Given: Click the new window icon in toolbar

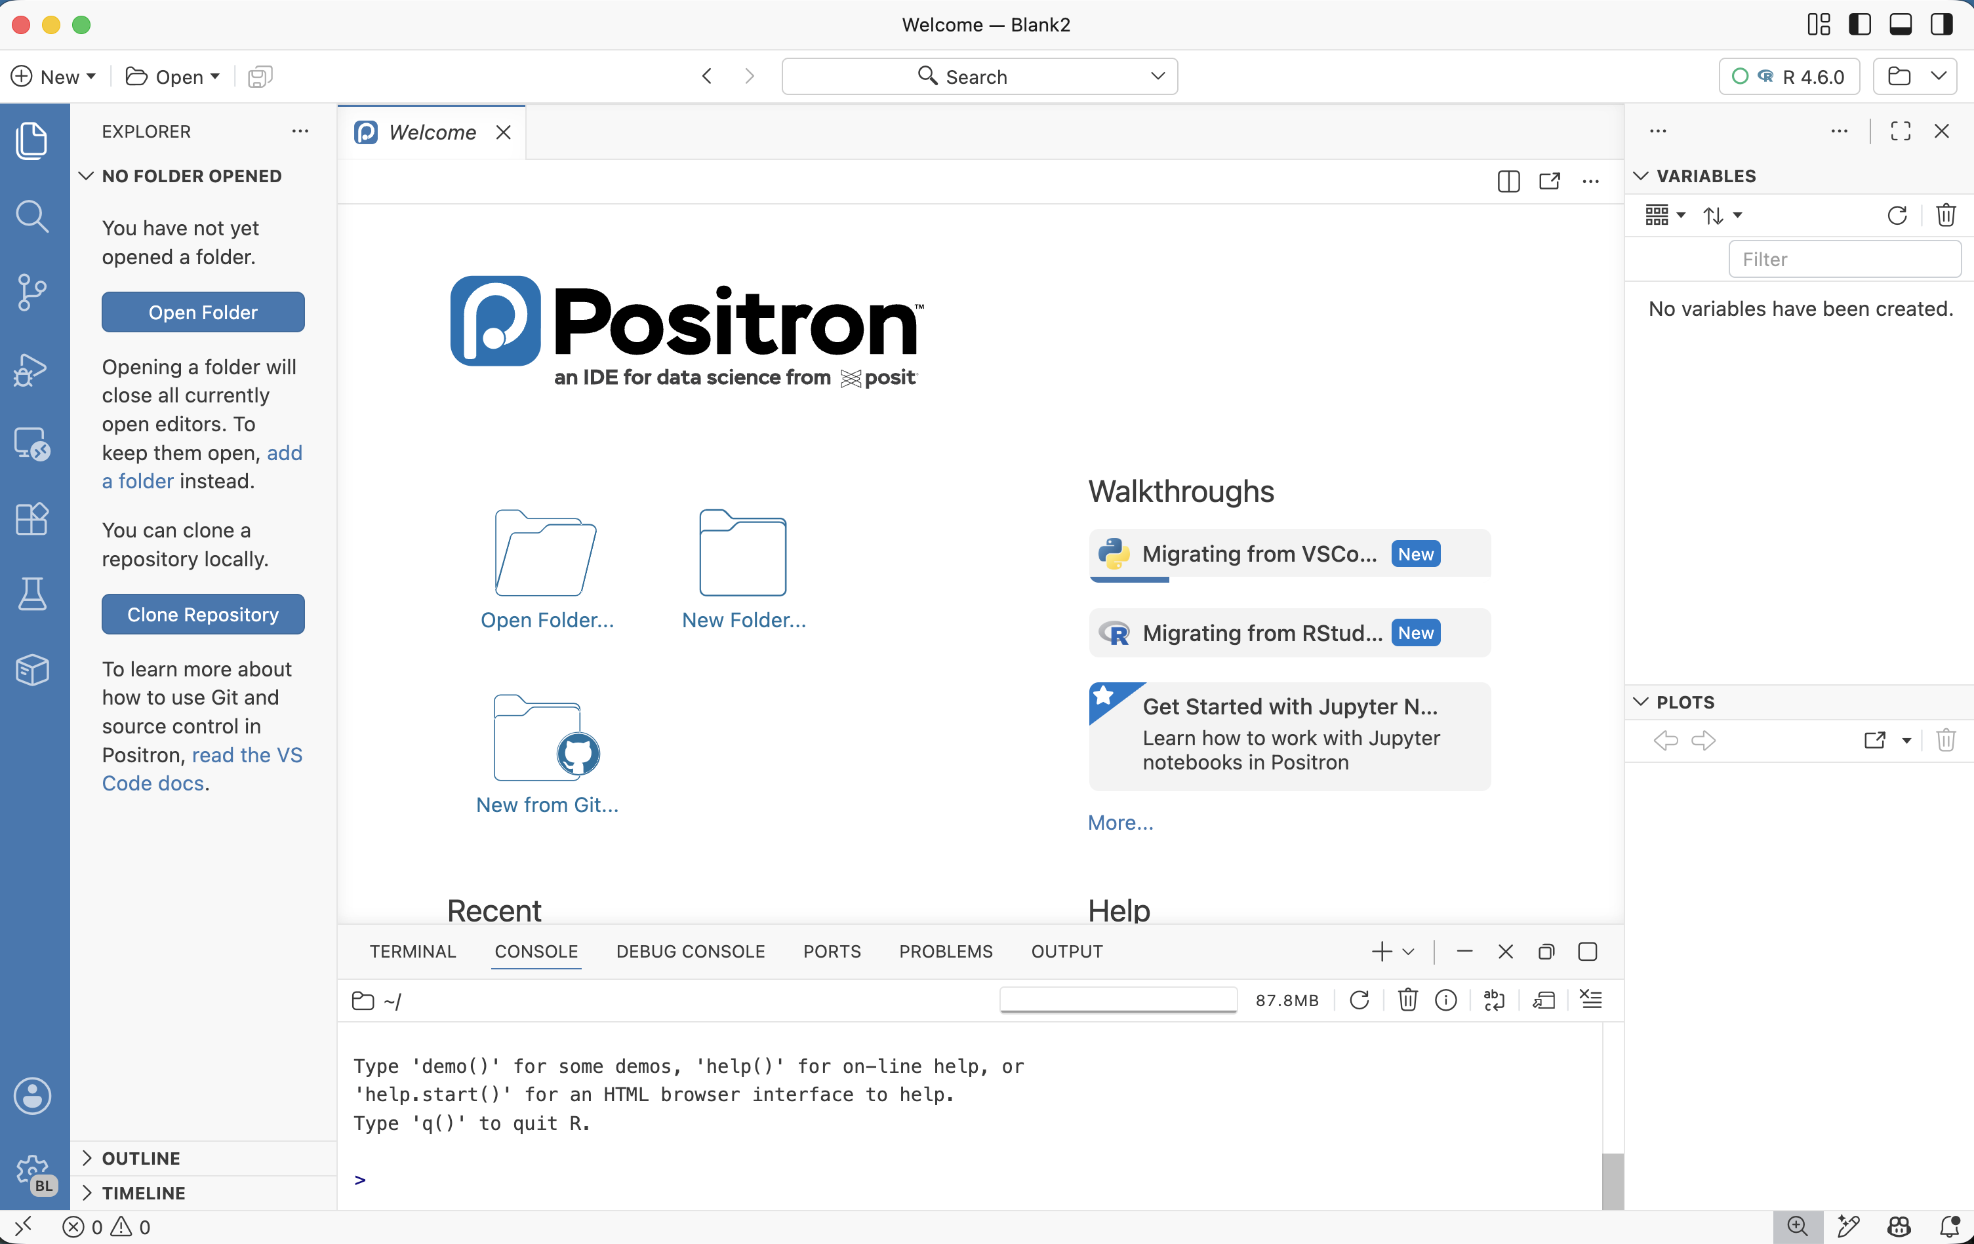Looking at the screenshot, I should tap(260, 76).
